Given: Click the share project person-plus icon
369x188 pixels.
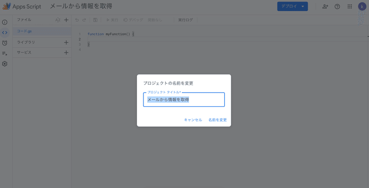Looking at the screenshot, I should tap(325, 6).
